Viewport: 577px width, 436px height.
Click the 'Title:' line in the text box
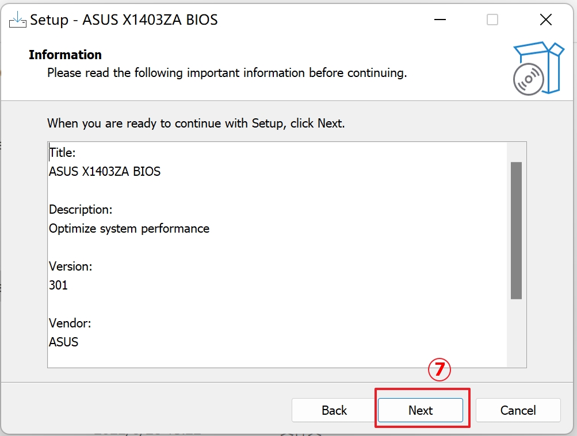pos(62,153)
